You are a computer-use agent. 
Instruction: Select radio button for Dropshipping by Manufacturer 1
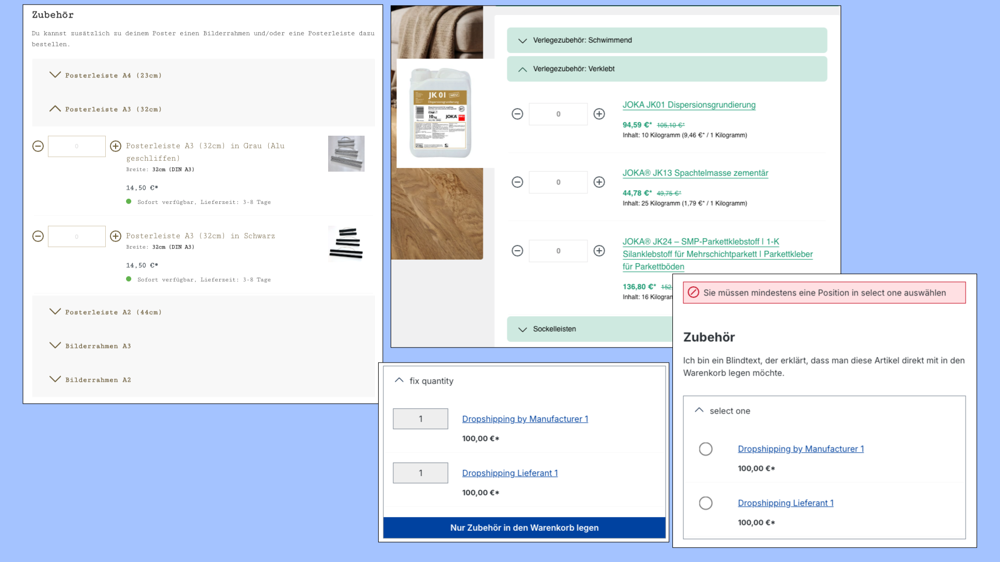(706, 449)
